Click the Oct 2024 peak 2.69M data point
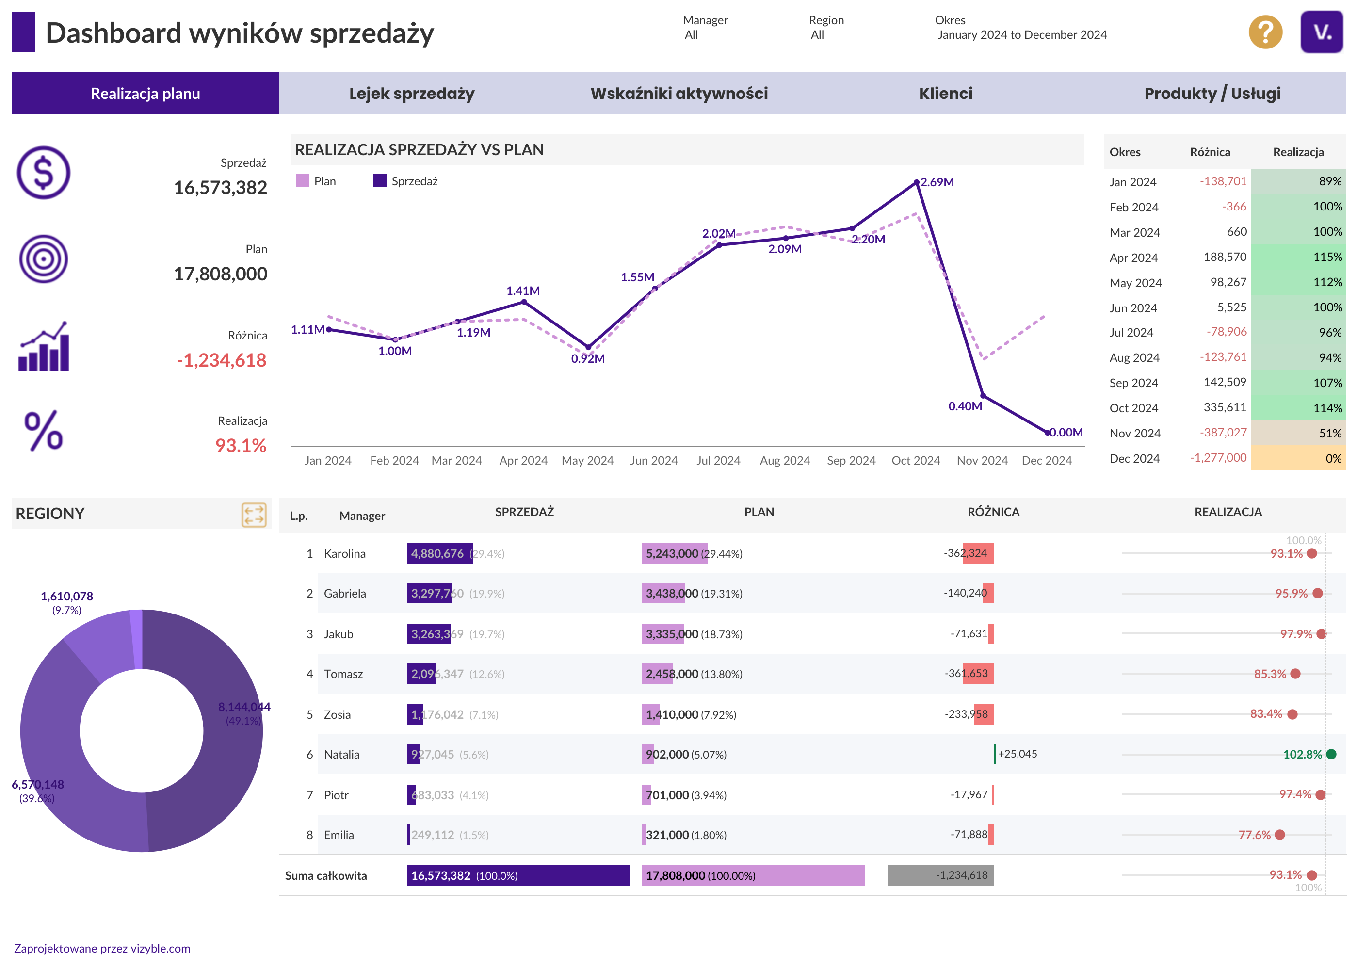 [x=916, y=182]
